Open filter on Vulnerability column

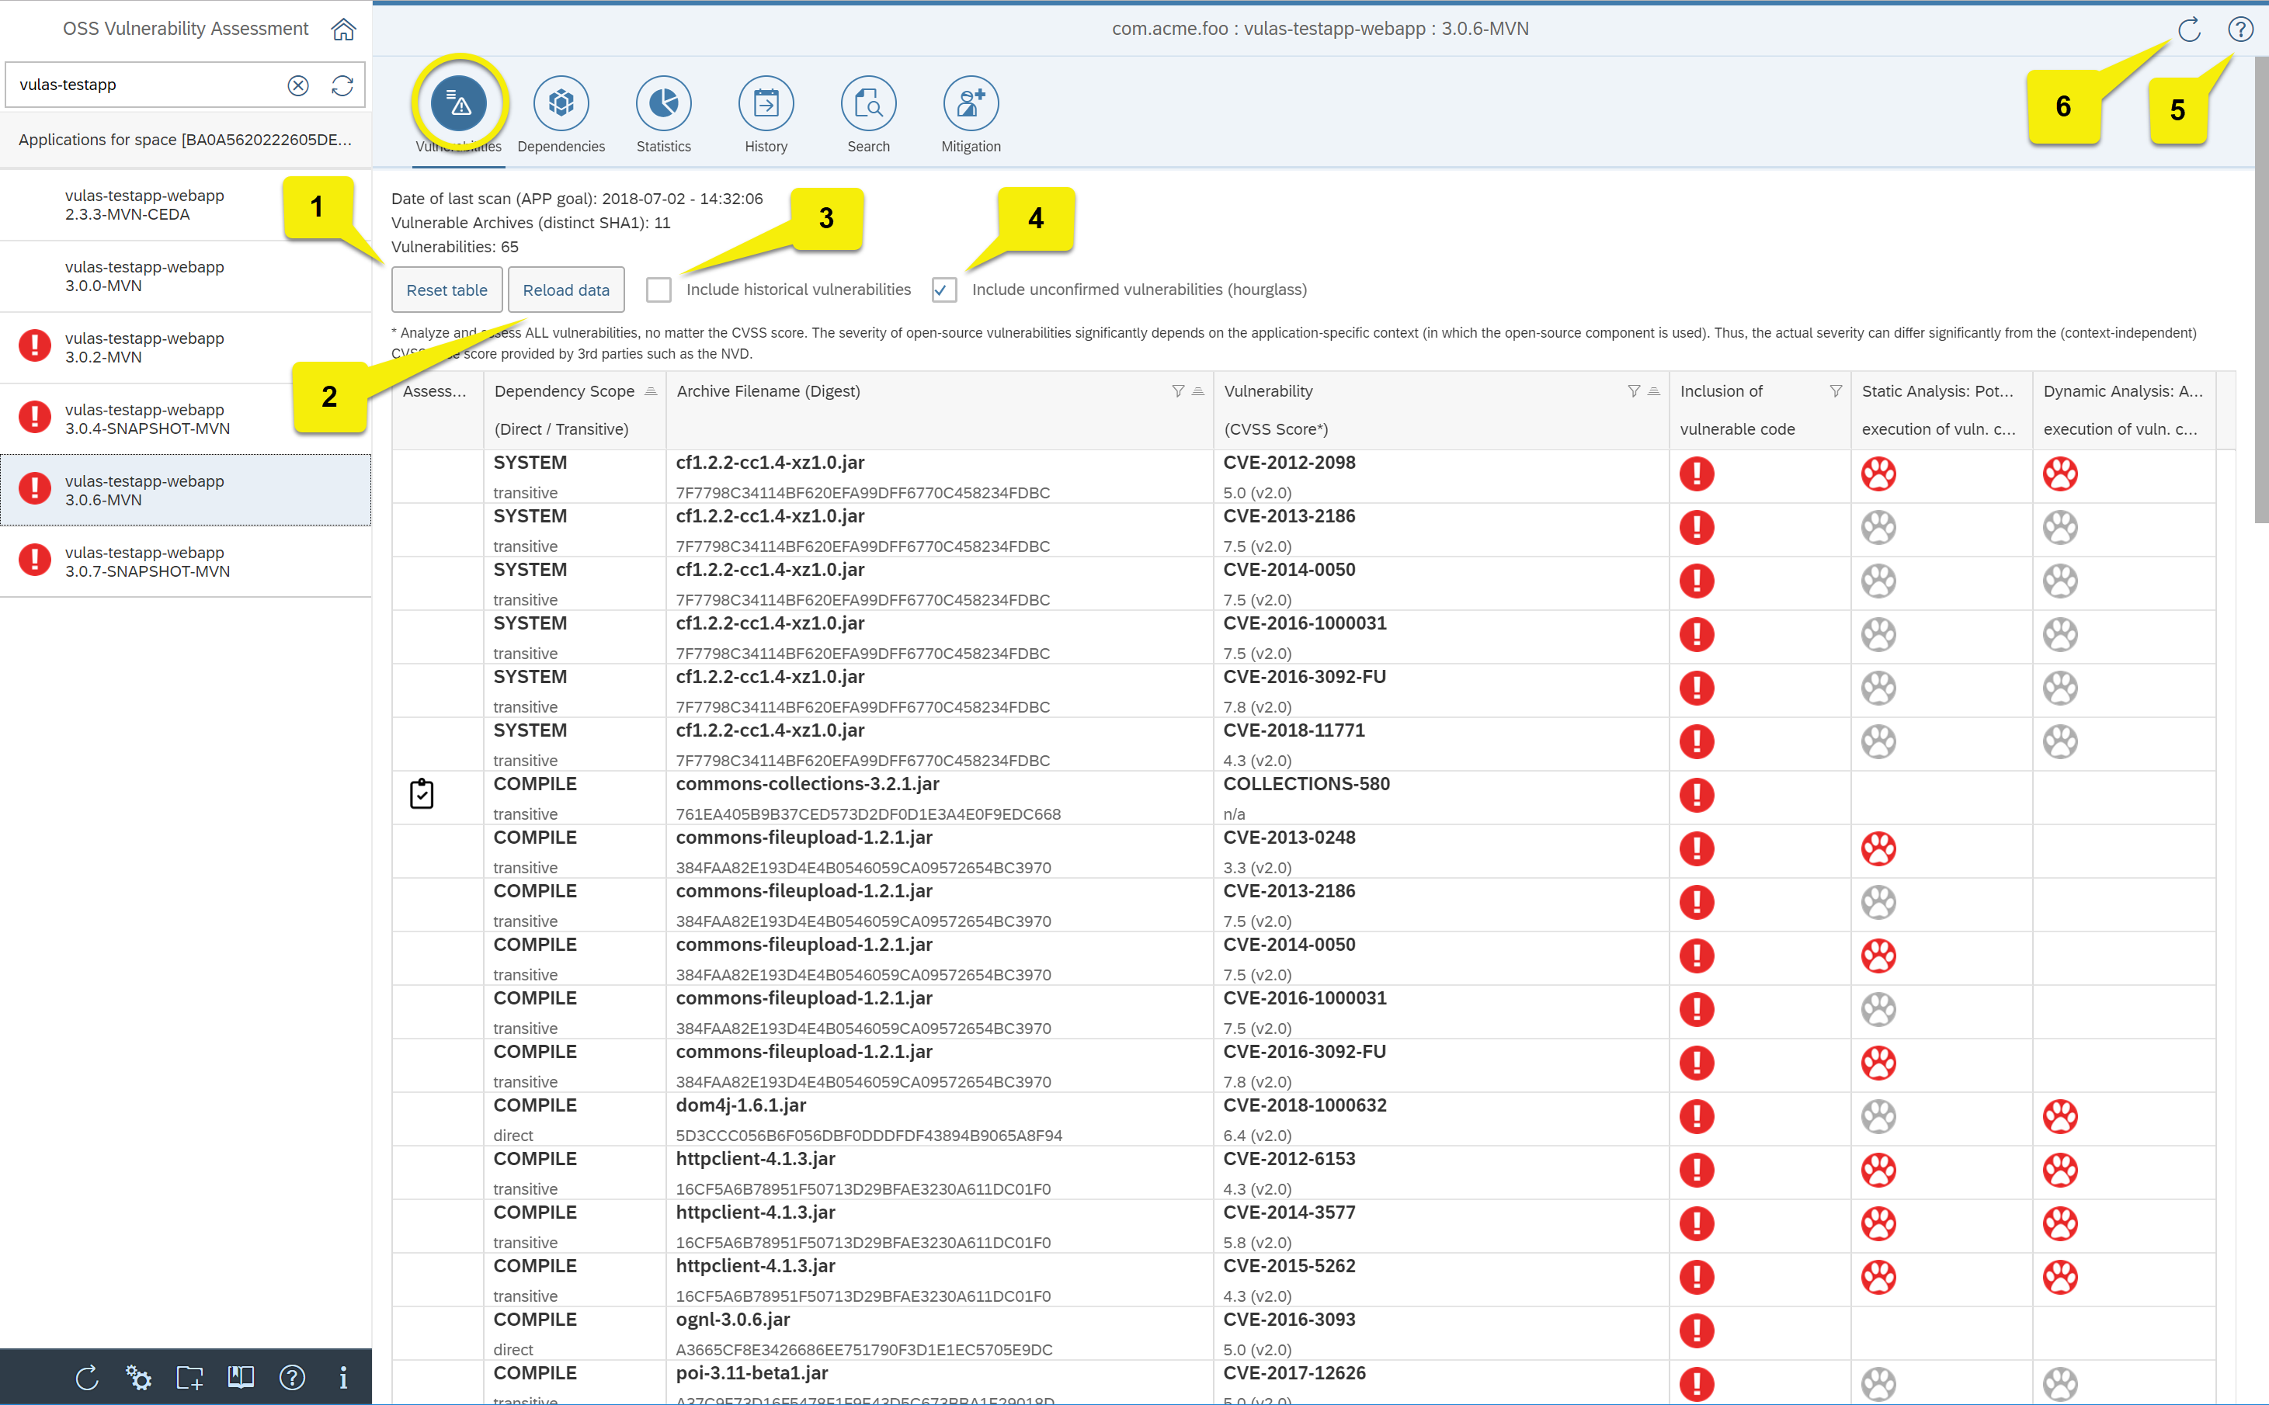[1633, 391]
